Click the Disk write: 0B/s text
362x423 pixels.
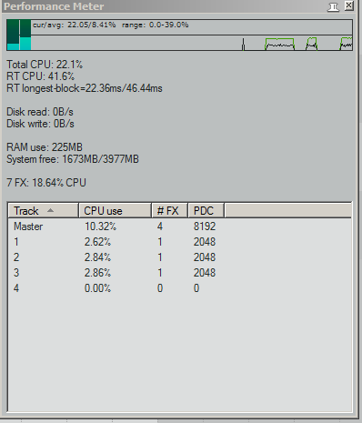point(40,124)
